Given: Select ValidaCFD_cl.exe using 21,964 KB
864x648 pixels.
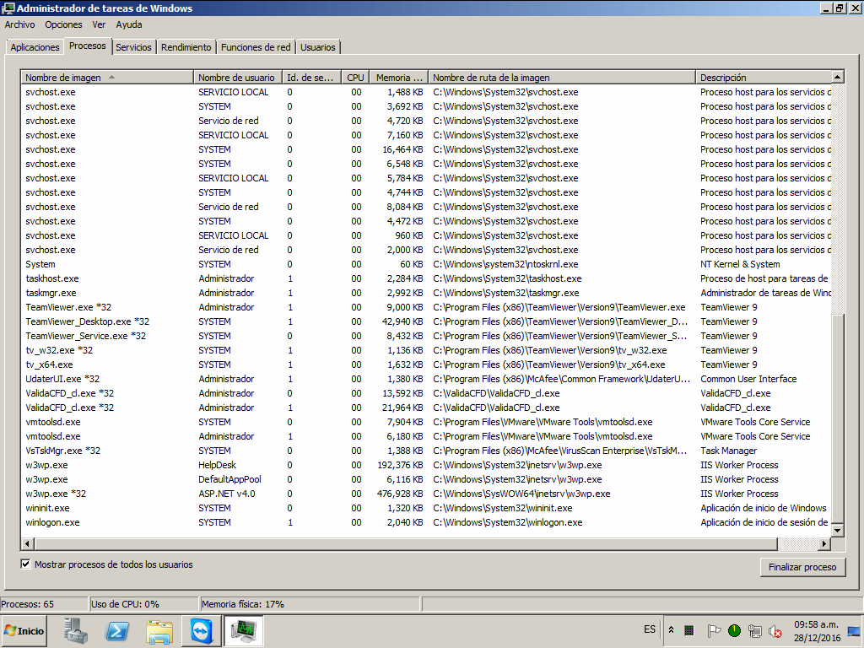Looking at the screenshot, I should pos(426,408).
